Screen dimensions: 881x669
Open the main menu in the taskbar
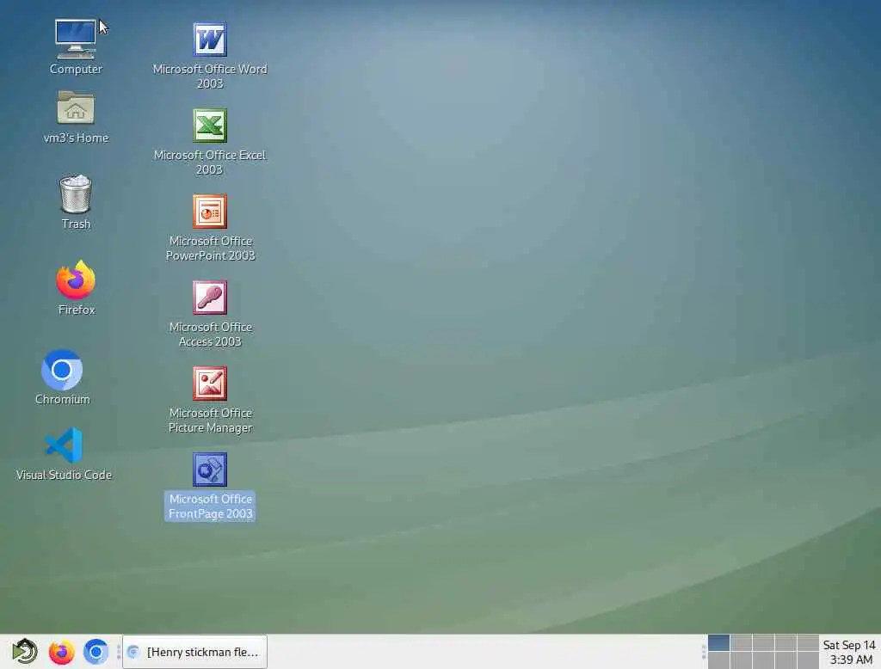pos(25,652)
